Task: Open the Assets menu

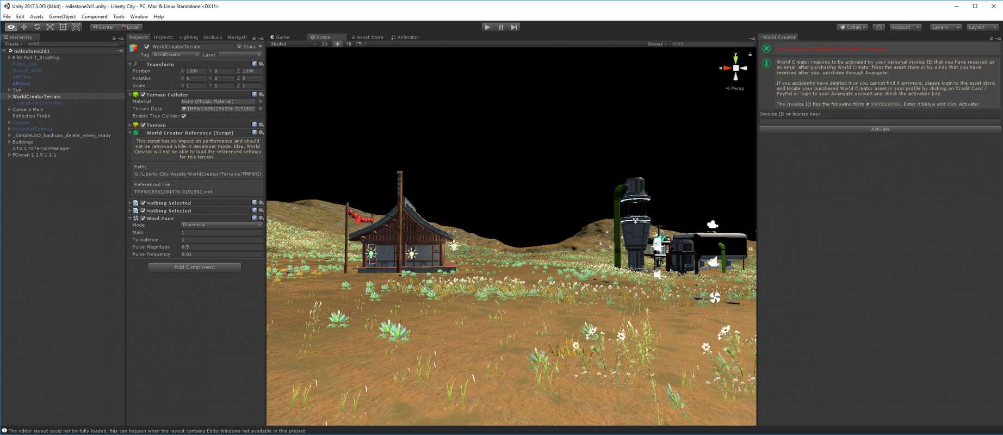Action: tap(36, 16)
